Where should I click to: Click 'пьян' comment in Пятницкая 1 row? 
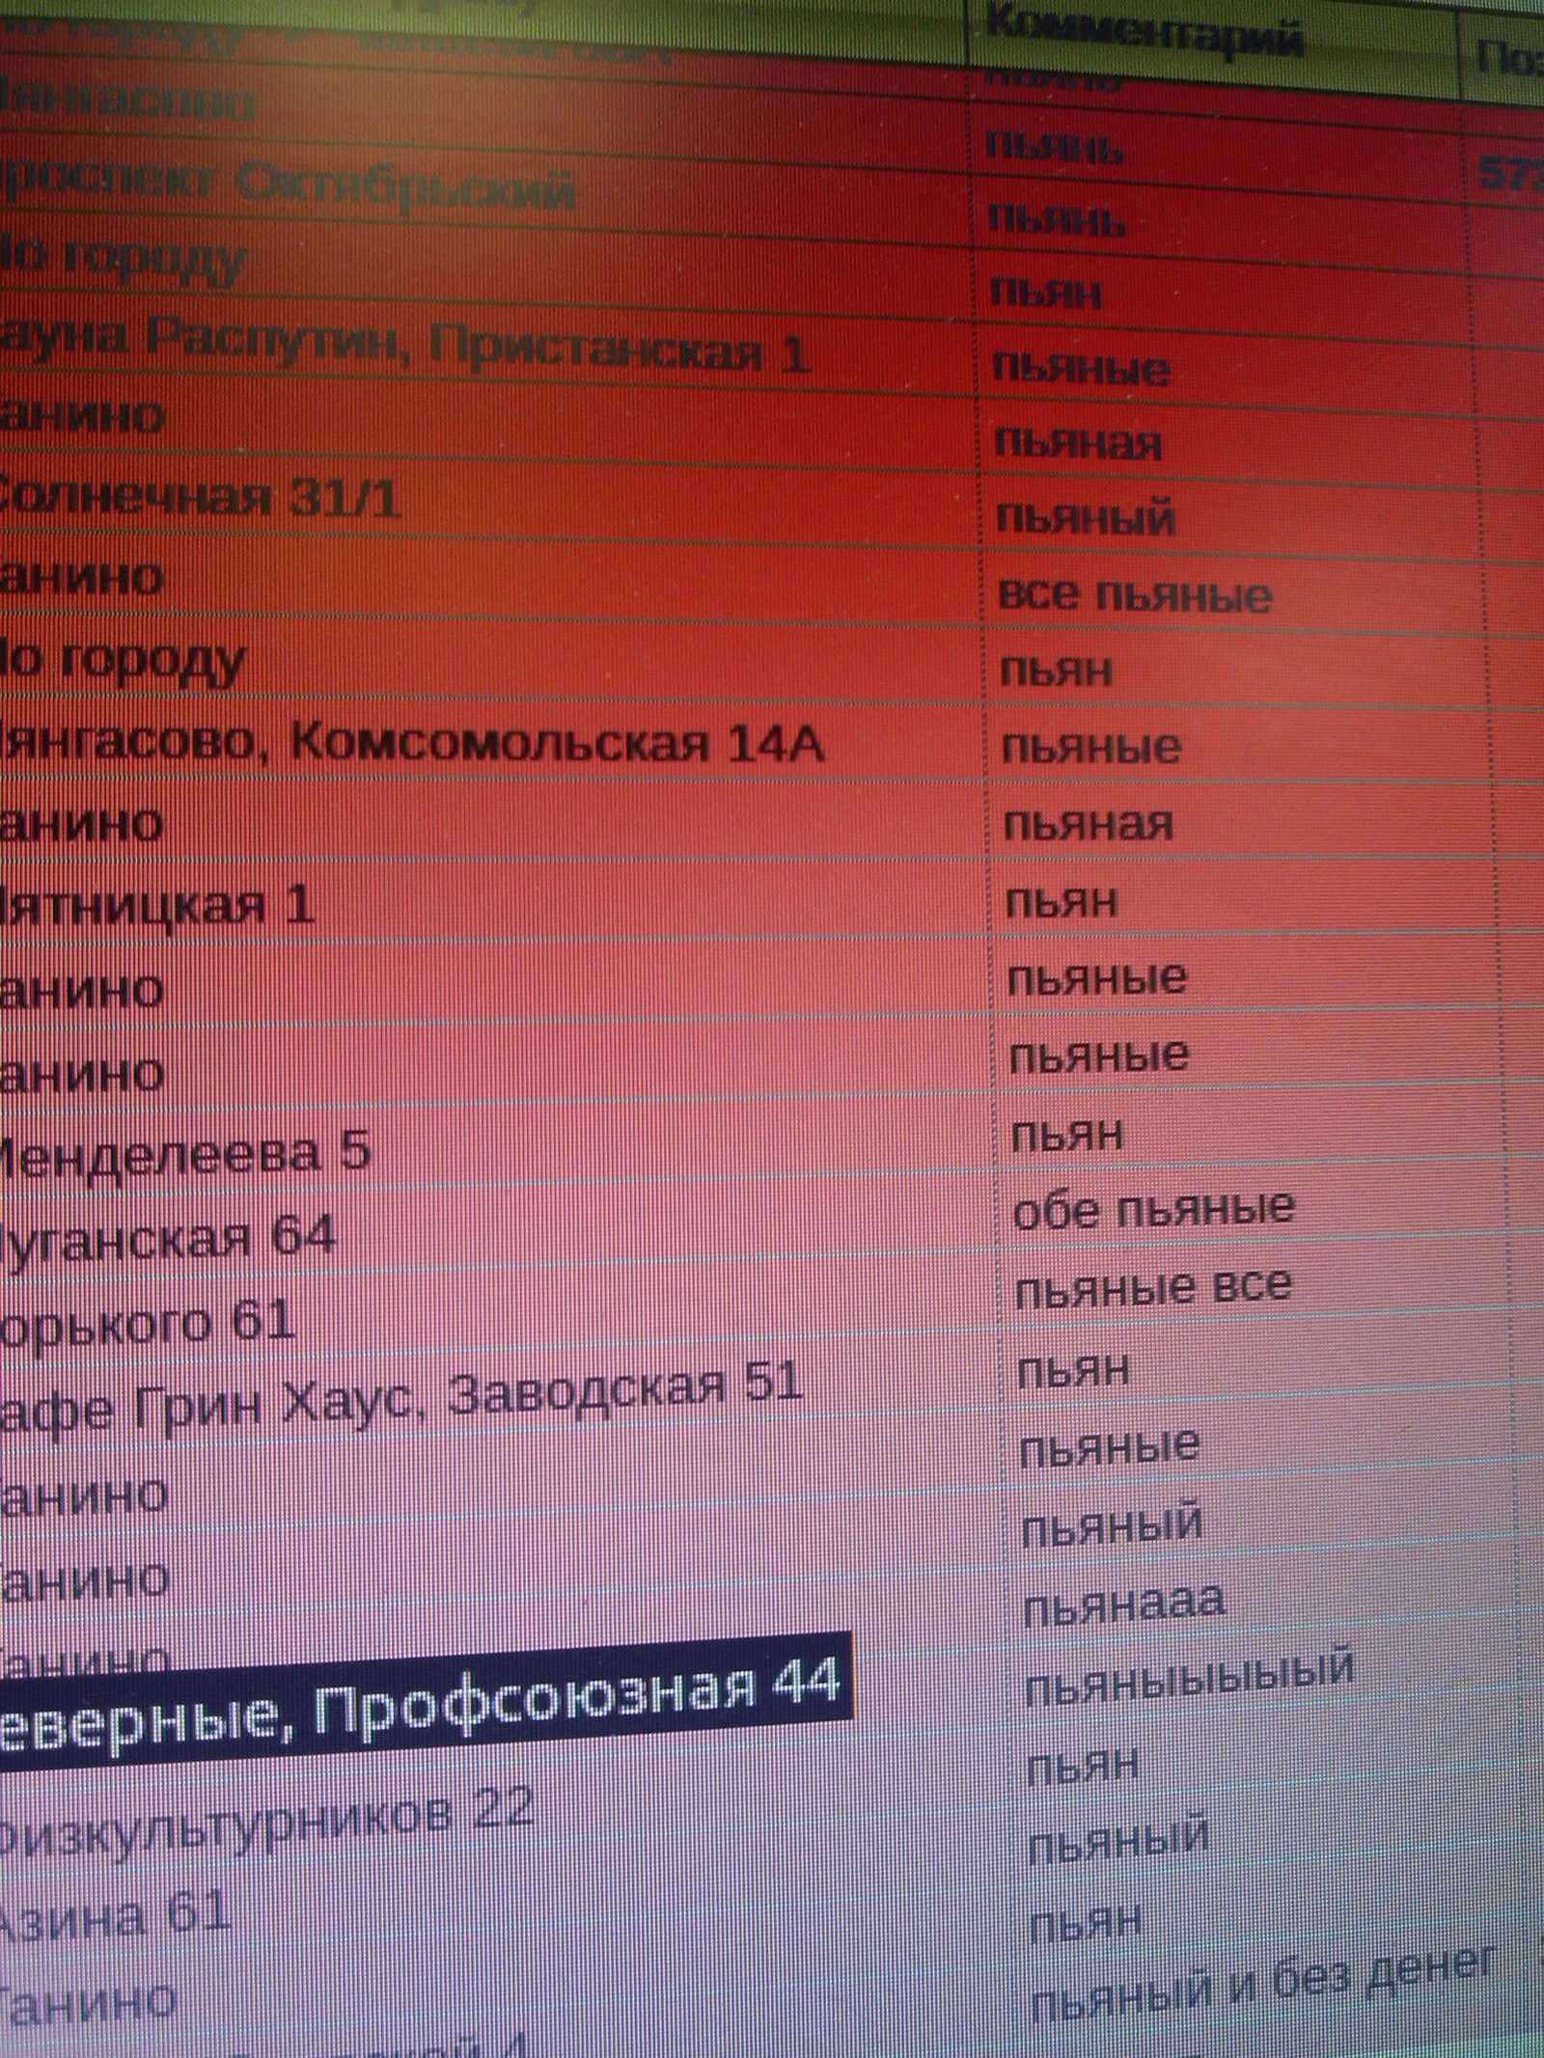1061,903
